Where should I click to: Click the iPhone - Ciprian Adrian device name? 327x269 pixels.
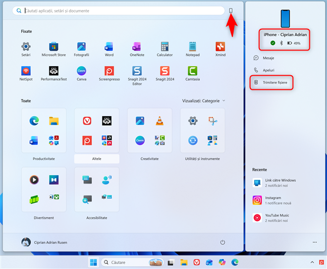coord(285,35)
